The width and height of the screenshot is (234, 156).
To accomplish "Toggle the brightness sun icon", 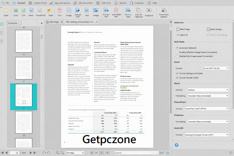I will 230,153.
